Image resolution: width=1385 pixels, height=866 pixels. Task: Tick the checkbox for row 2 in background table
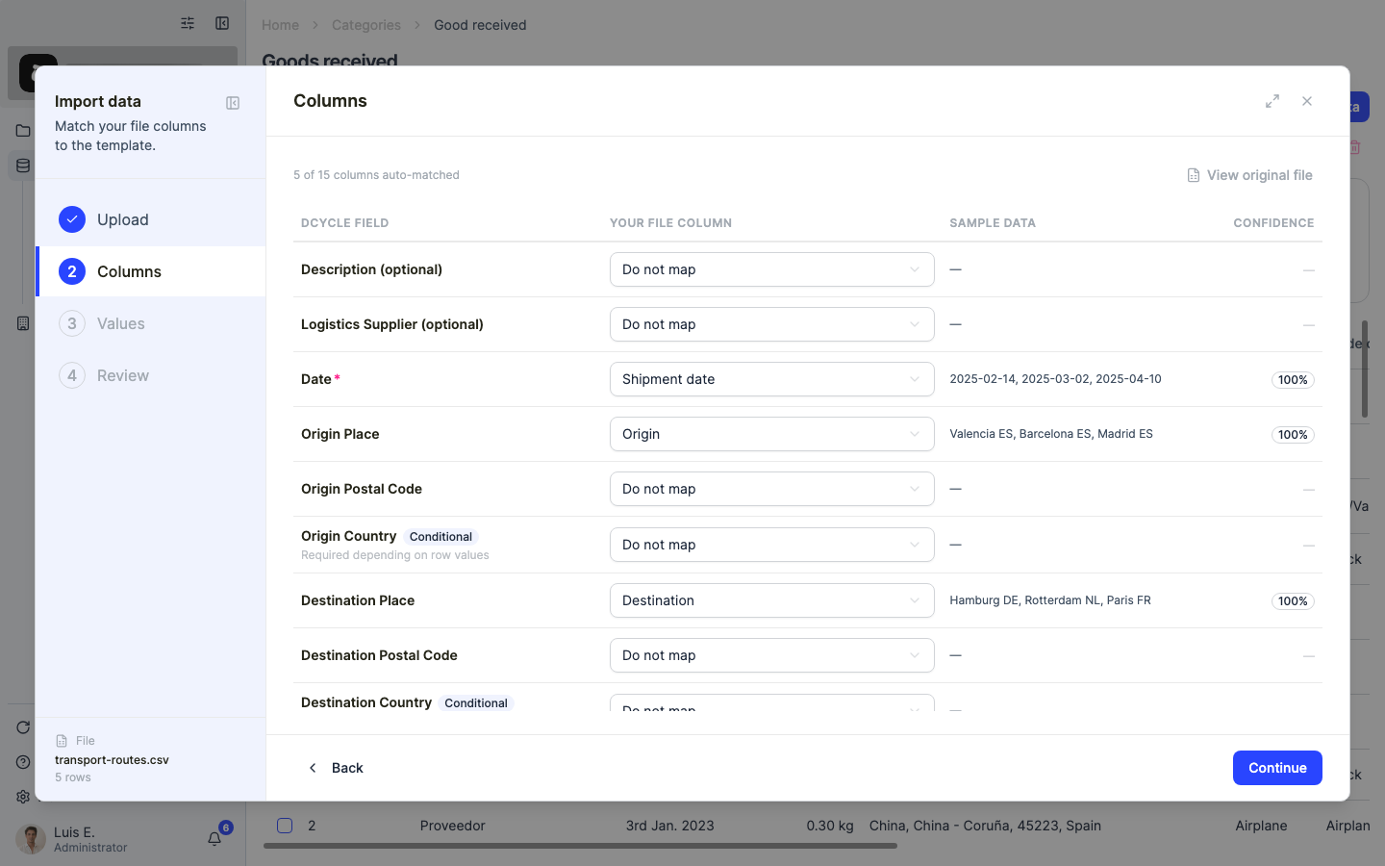pyautogui.click(x=285, y=825)
